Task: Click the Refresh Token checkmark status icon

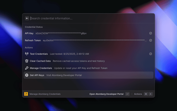Action: 150,40
